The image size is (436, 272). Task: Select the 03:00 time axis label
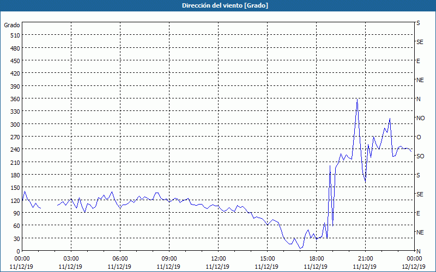coord(71,259)
